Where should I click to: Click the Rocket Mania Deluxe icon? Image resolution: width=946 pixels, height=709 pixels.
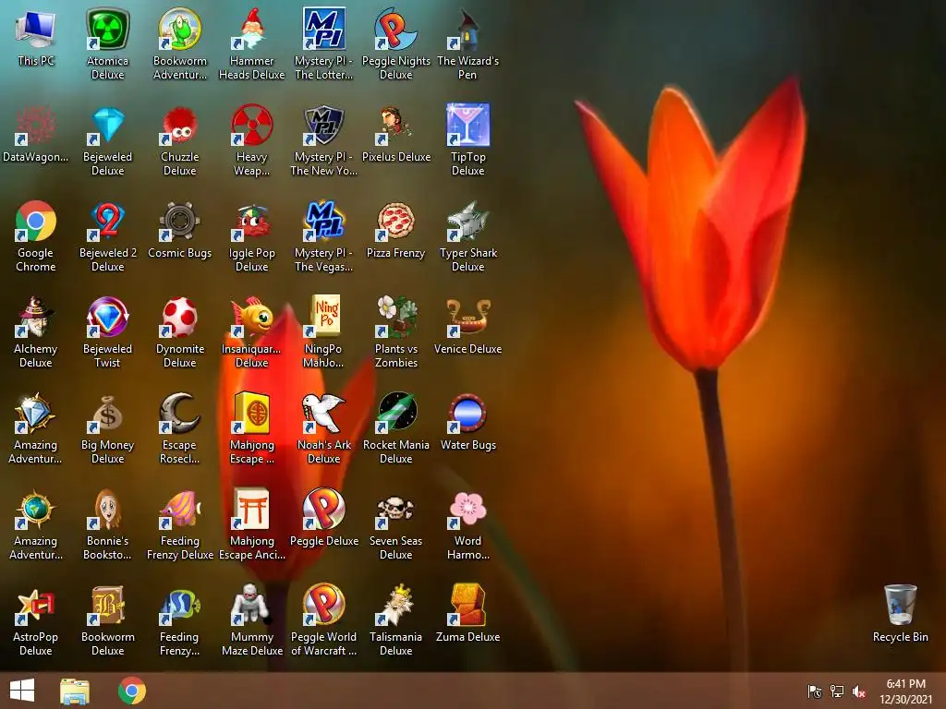tap(395, 413)
